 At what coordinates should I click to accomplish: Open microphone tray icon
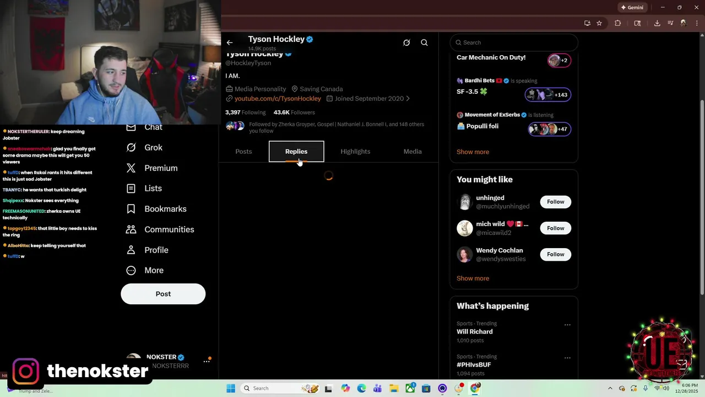point(646,388)
